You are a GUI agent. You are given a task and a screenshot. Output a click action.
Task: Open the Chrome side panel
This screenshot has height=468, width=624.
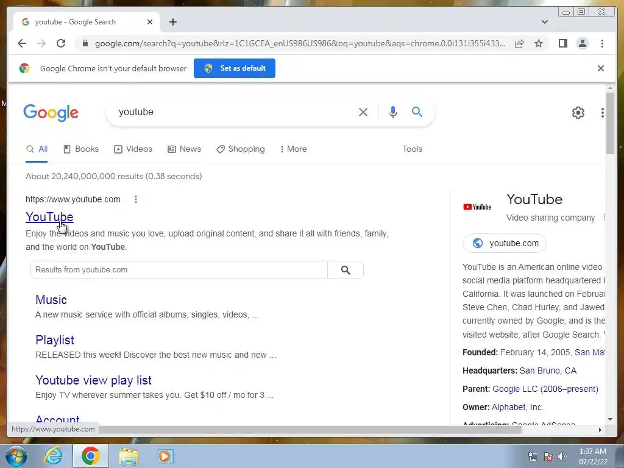point(562,43)
